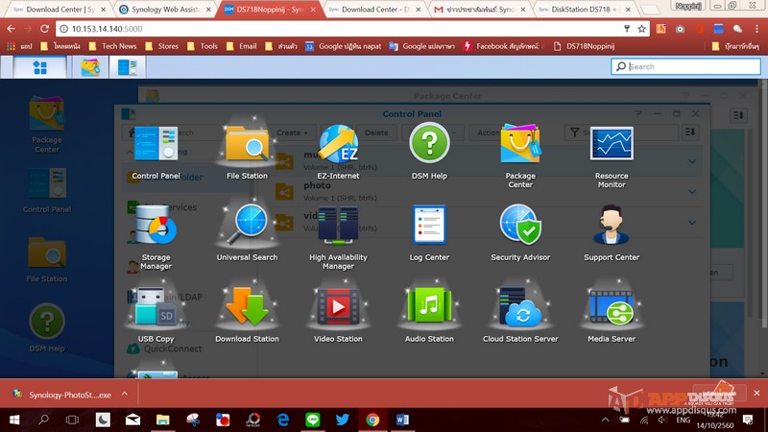Screen dimensions: 768x432
Task: Open the DSM Help desktop shortcut
Action: click(x=46, y=327)
